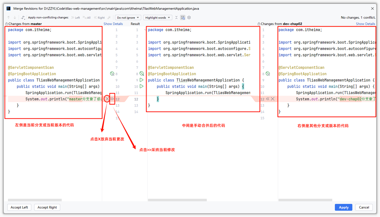Screen dimensions: 380x217
Task: Click the 'Changes from master' label
Action: (x=25, y=24)
